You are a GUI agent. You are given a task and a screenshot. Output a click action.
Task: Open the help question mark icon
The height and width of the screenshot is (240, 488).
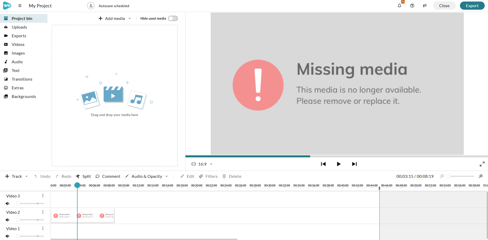point(412,6)
